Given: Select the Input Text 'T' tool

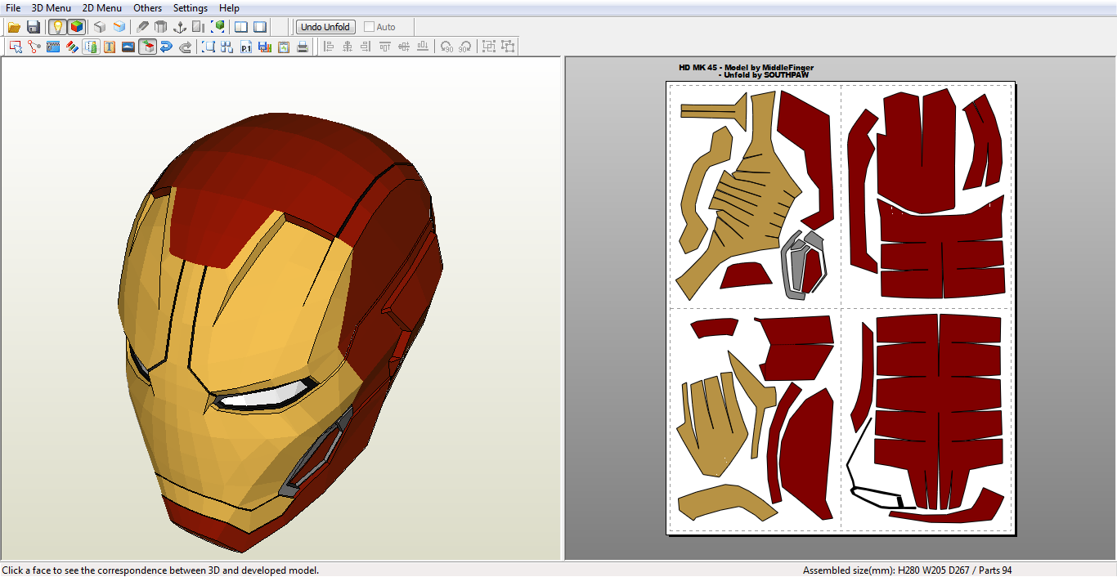Looking at the screenshot, I should point(110,47).
